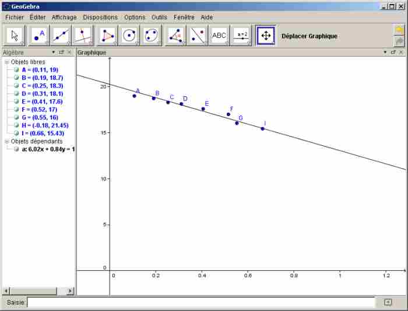The height and width of the screenshot is (311, 408).
Task: Click the undo arrow icon in toolbar
Action: pyautogui.click(x=399, y=30)
